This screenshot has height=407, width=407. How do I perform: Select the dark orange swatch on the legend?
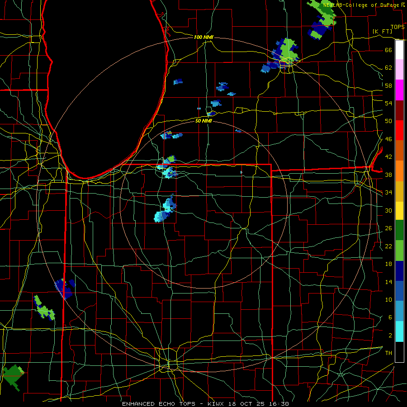pyautogui.click(x=399, y=150)
